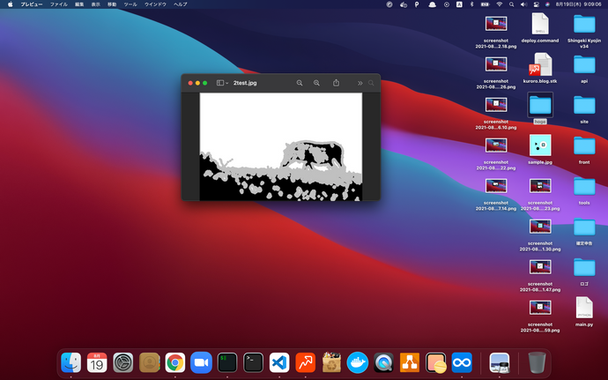Open the 編集 menu
The height and width of the screenshot is (380, 608).
pyautogui.click(x=79, y=4)
